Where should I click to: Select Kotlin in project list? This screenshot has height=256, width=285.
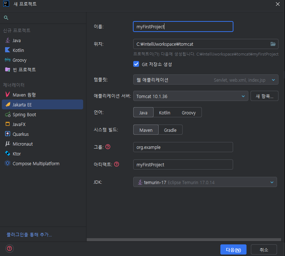pos(42,50)
